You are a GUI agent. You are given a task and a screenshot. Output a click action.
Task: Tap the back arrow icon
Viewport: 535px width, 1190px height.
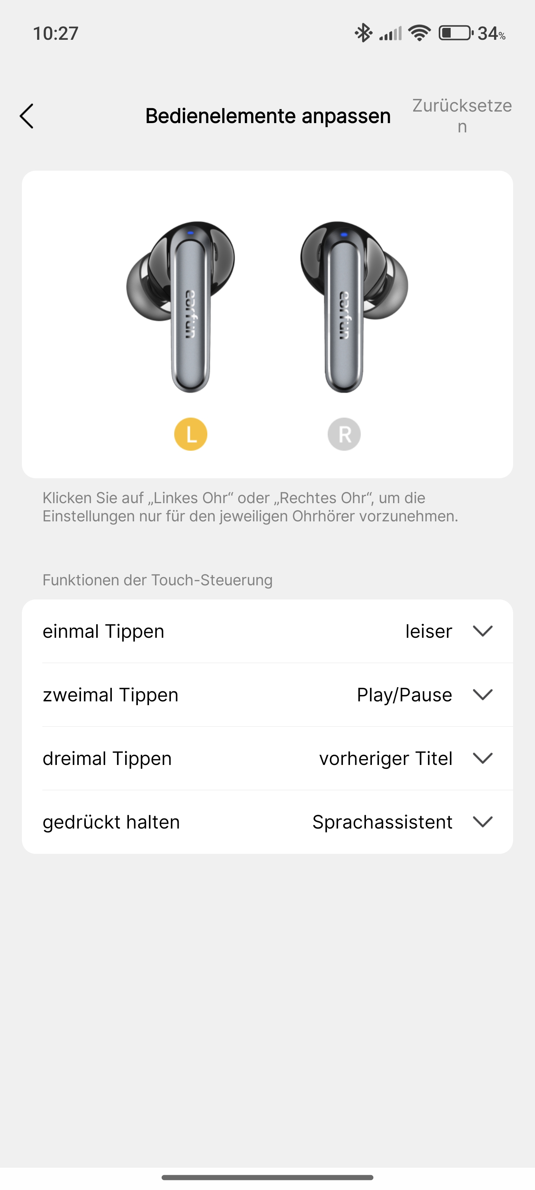pos(27,116)
